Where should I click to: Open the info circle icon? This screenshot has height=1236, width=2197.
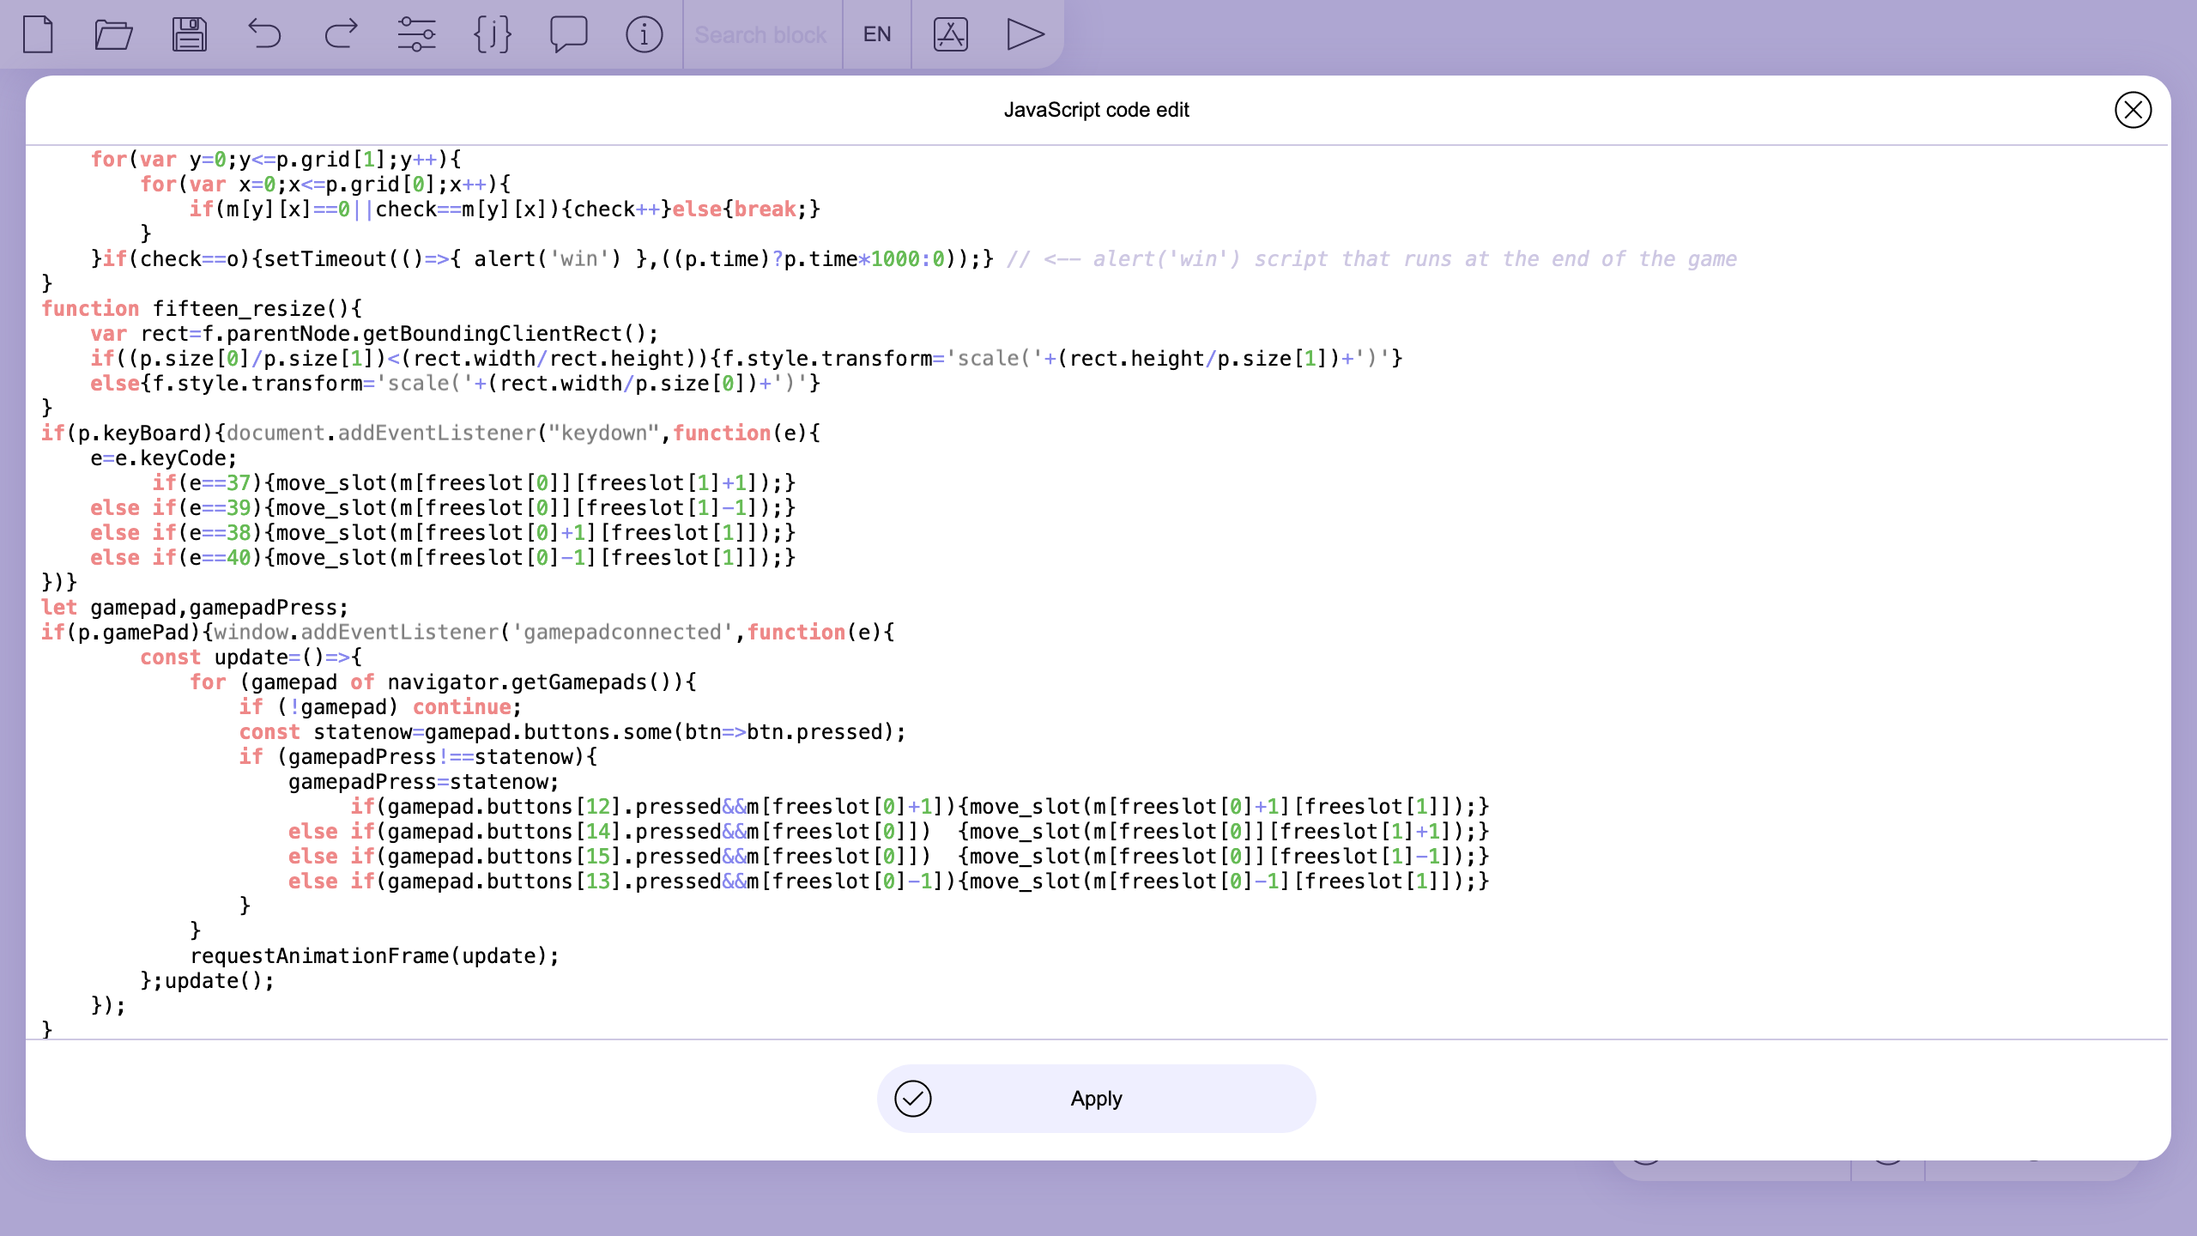pyautogui.click(x=644, y=34)
